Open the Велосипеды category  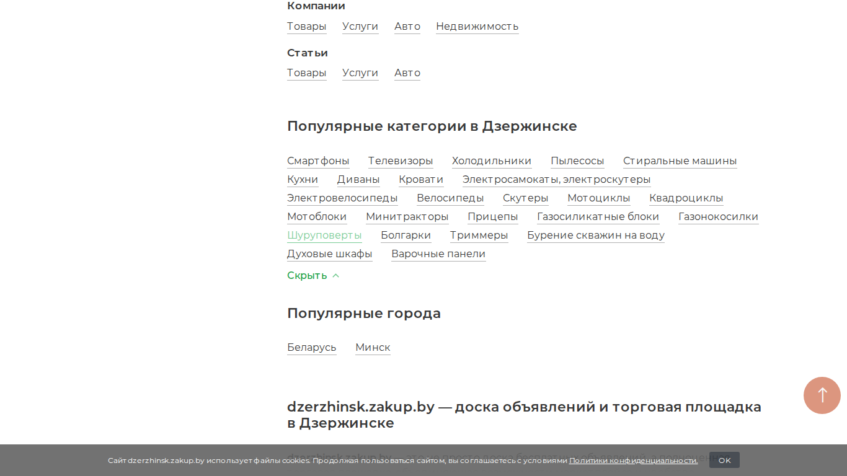coord(450,198)
